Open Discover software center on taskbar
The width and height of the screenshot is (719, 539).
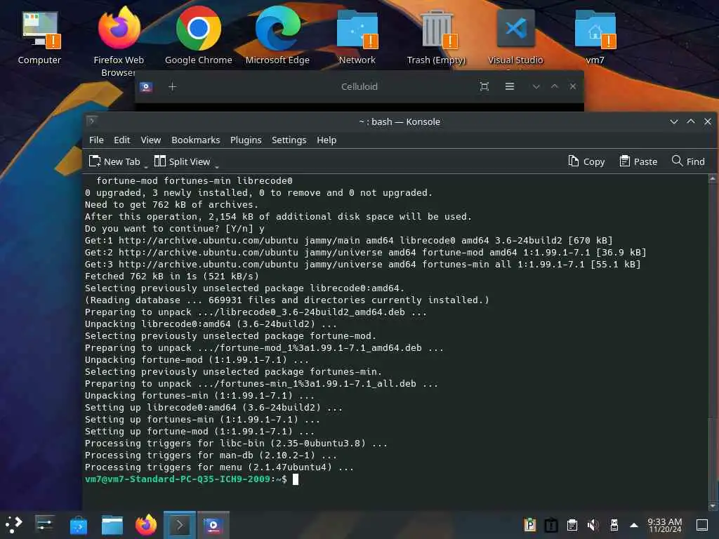click(79, 525)
